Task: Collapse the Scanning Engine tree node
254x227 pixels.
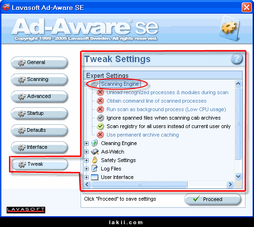Action: click(x=86, y=84)
